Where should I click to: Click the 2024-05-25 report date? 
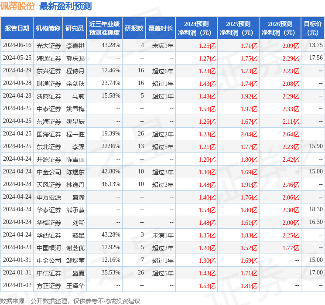pyautogui.click(x=17, y=58)
